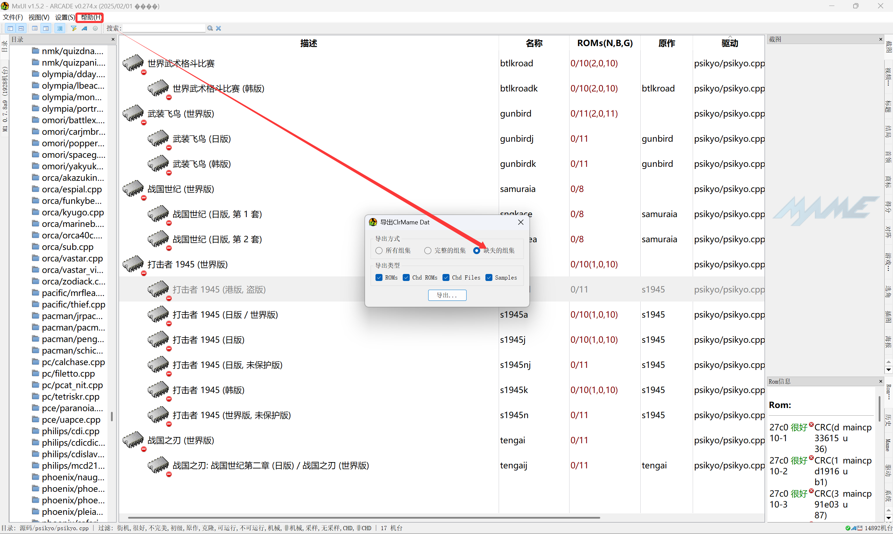Image resolution: width=893 pixels, height=534 pixels.
Task: Toggle the M1 info panel toolbar icon
Action: (22, 28)
